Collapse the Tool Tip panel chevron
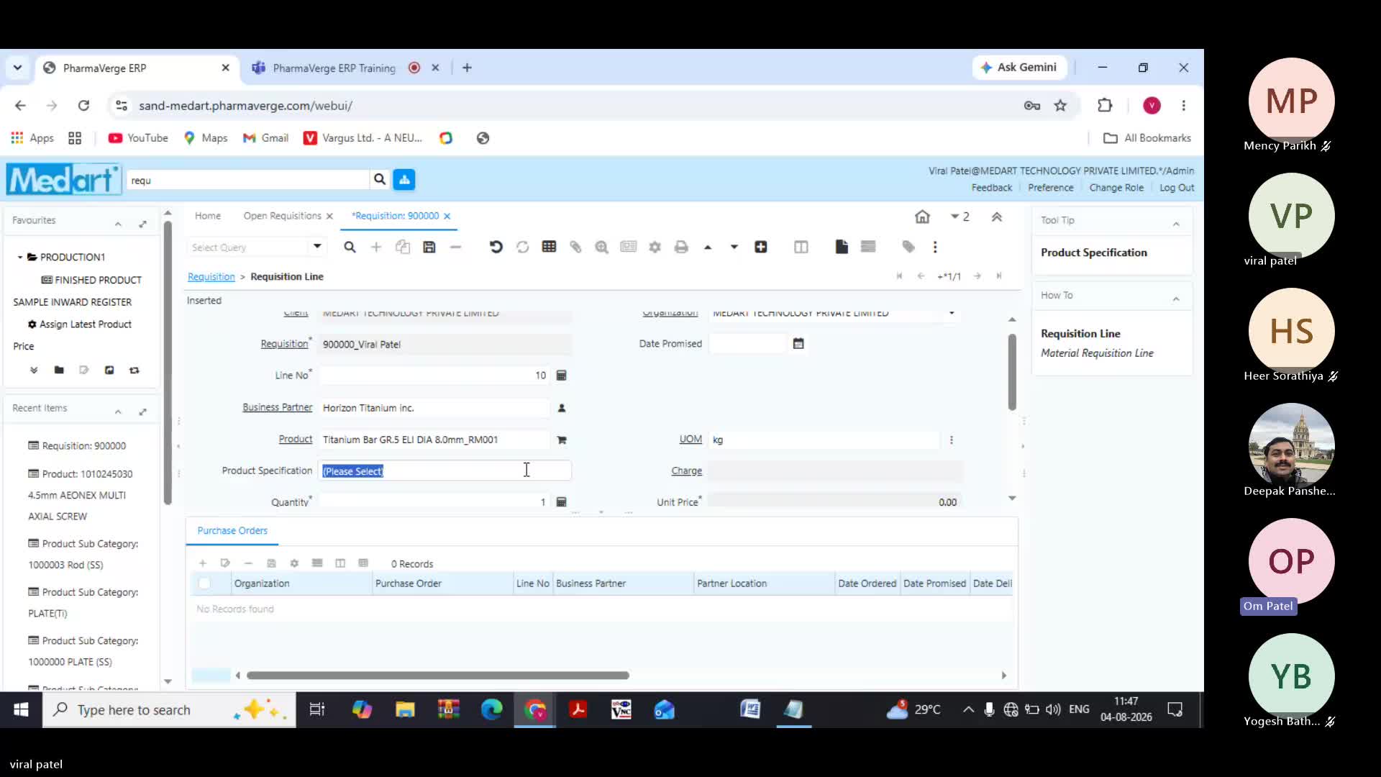Screen dimensions: 1381x777 (x=1176, y=224)
